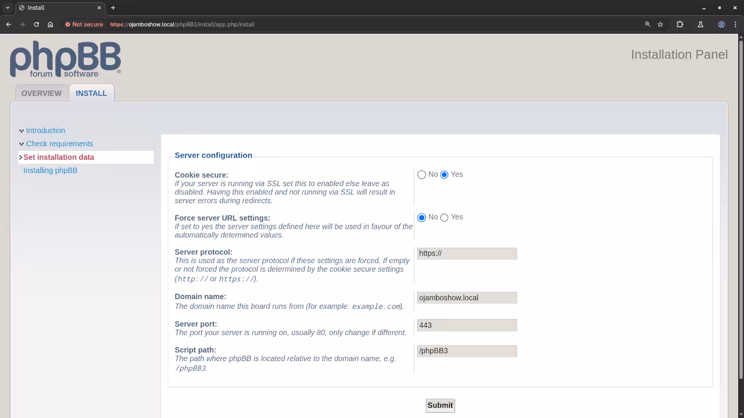The image size is (744, 418).
Task: Open the browser profile avatar icon
Action: 721,24
